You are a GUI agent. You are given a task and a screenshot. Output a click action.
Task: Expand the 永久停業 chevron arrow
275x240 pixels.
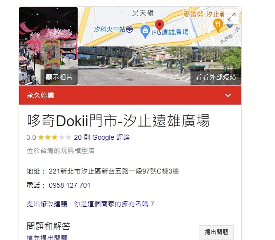pyautogui.click(x=228, y=95)
